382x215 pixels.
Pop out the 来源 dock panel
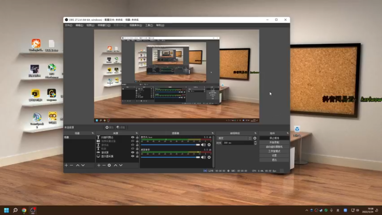point(137,133)
